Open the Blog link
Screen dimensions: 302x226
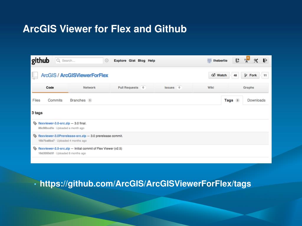(x=141, y=61)
